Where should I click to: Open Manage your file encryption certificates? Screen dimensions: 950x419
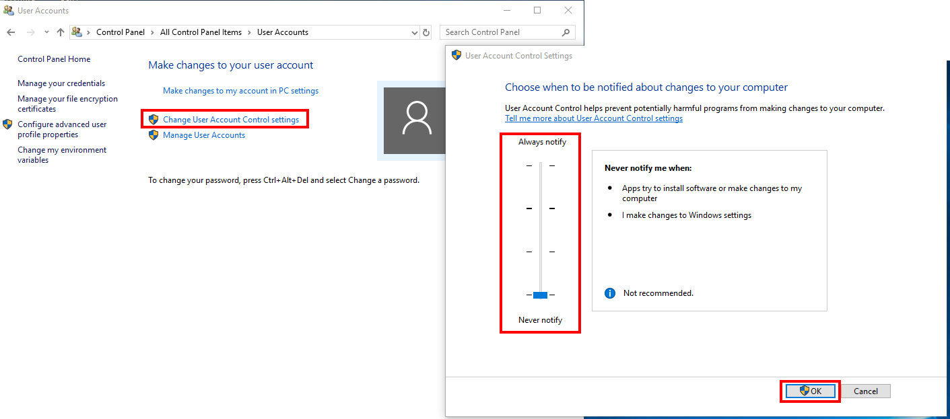[x=67, y=104]
